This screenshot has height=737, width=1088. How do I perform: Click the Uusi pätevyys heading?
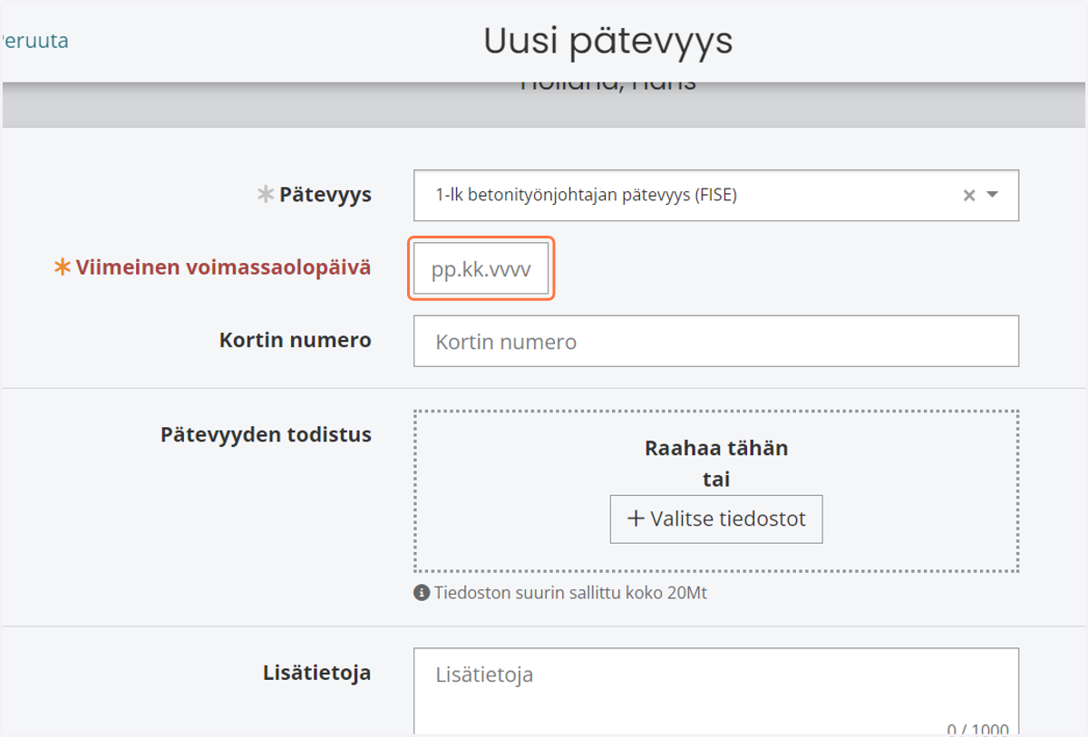(x=608, y=41)
